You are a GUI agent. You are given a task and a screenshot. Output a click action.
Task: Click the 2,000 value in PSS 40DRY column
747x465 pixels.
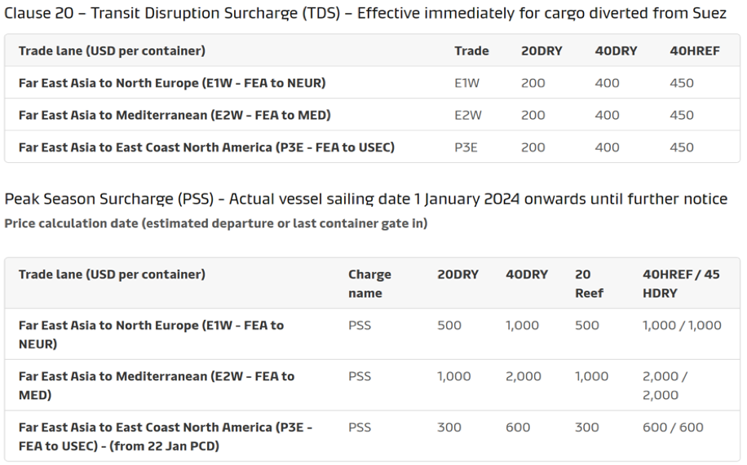pos(524,376)
